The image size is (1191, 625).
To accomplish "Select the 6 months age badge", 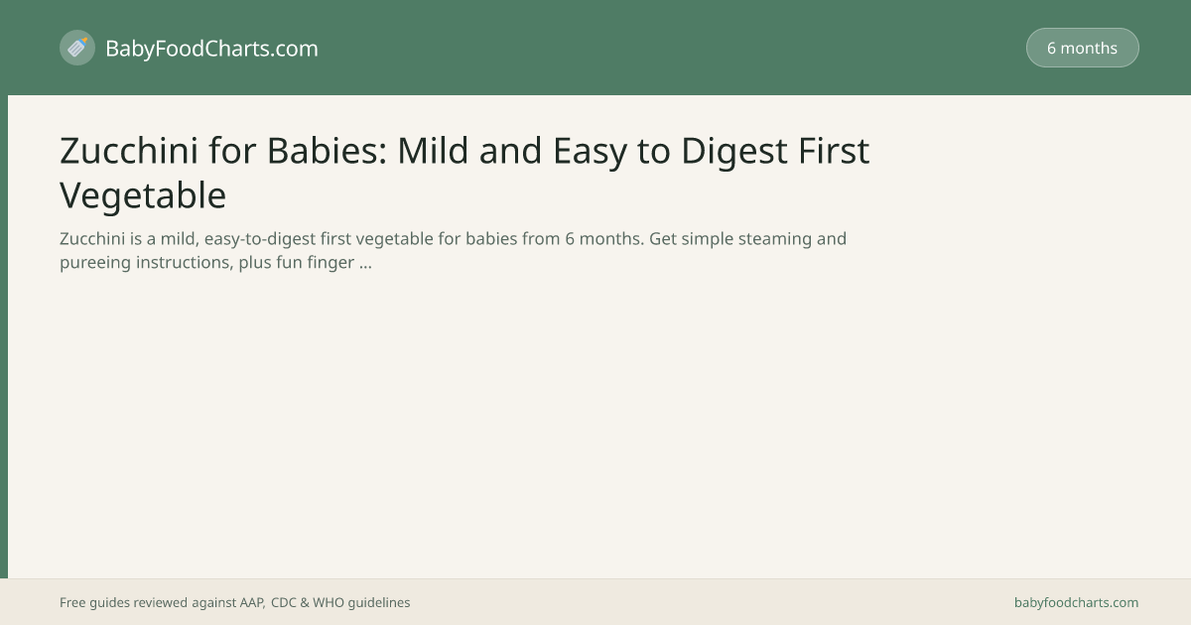I will (x=1082, y=48).
